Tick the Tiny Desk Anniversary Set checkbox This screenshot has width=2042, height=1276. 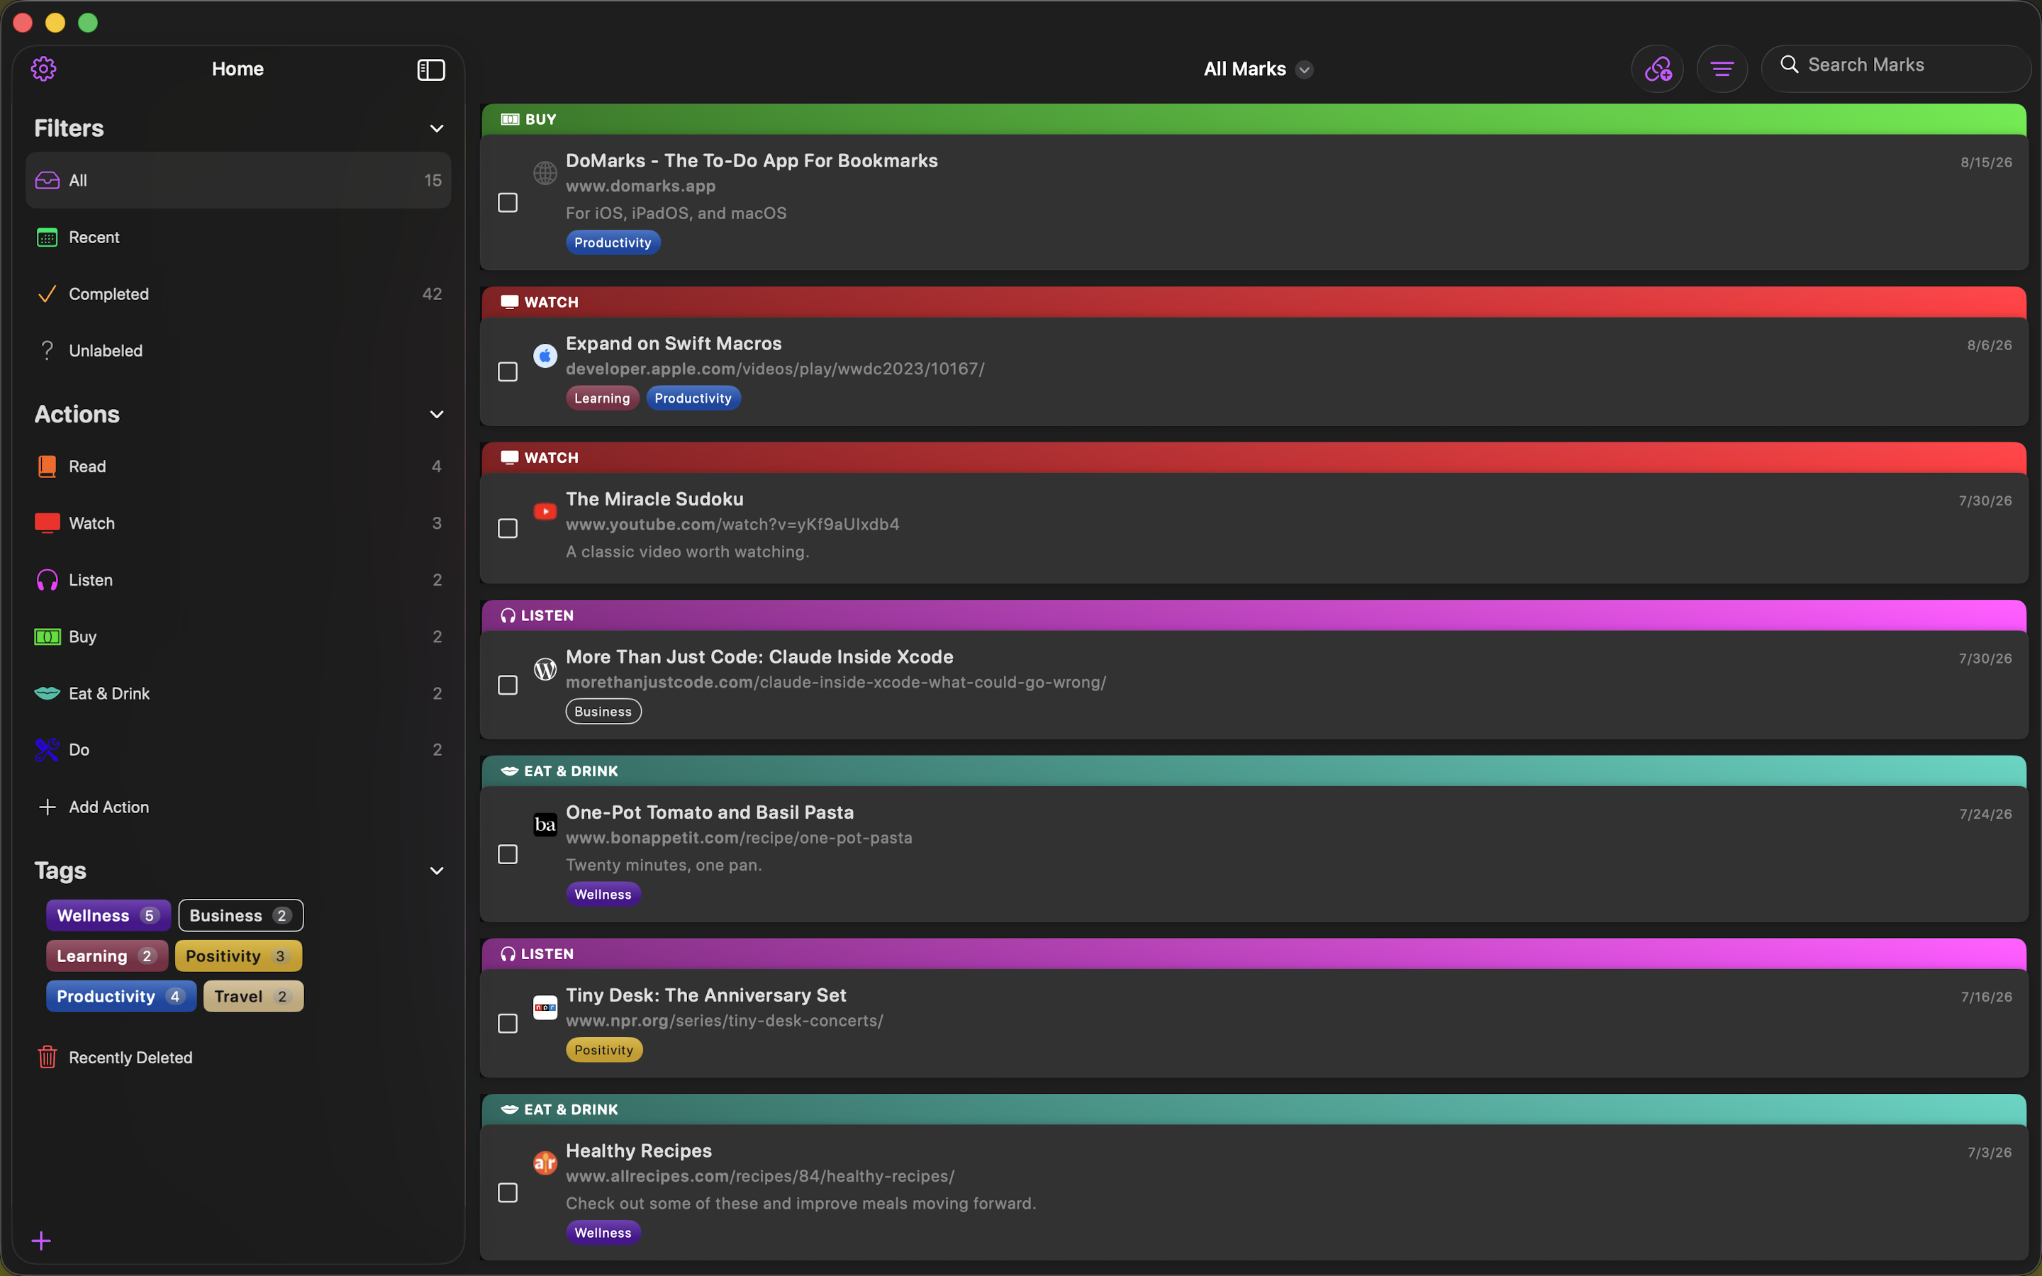pyautogui.click(x=508, y=1024)
